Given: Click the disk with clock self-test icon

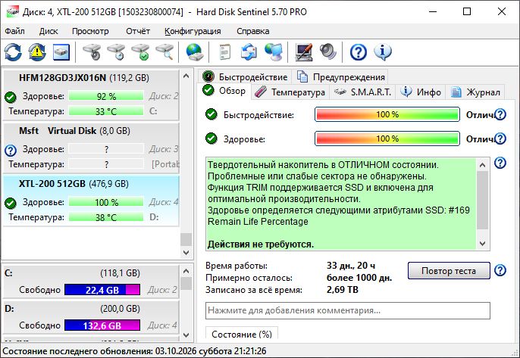Looking at the screenshot, I should click(x=116, y=52).
